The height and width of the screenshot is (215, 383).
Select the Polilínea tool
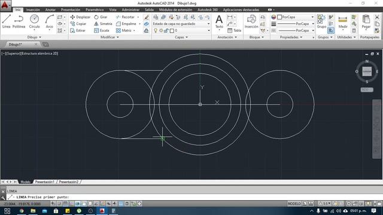[19, 21]
